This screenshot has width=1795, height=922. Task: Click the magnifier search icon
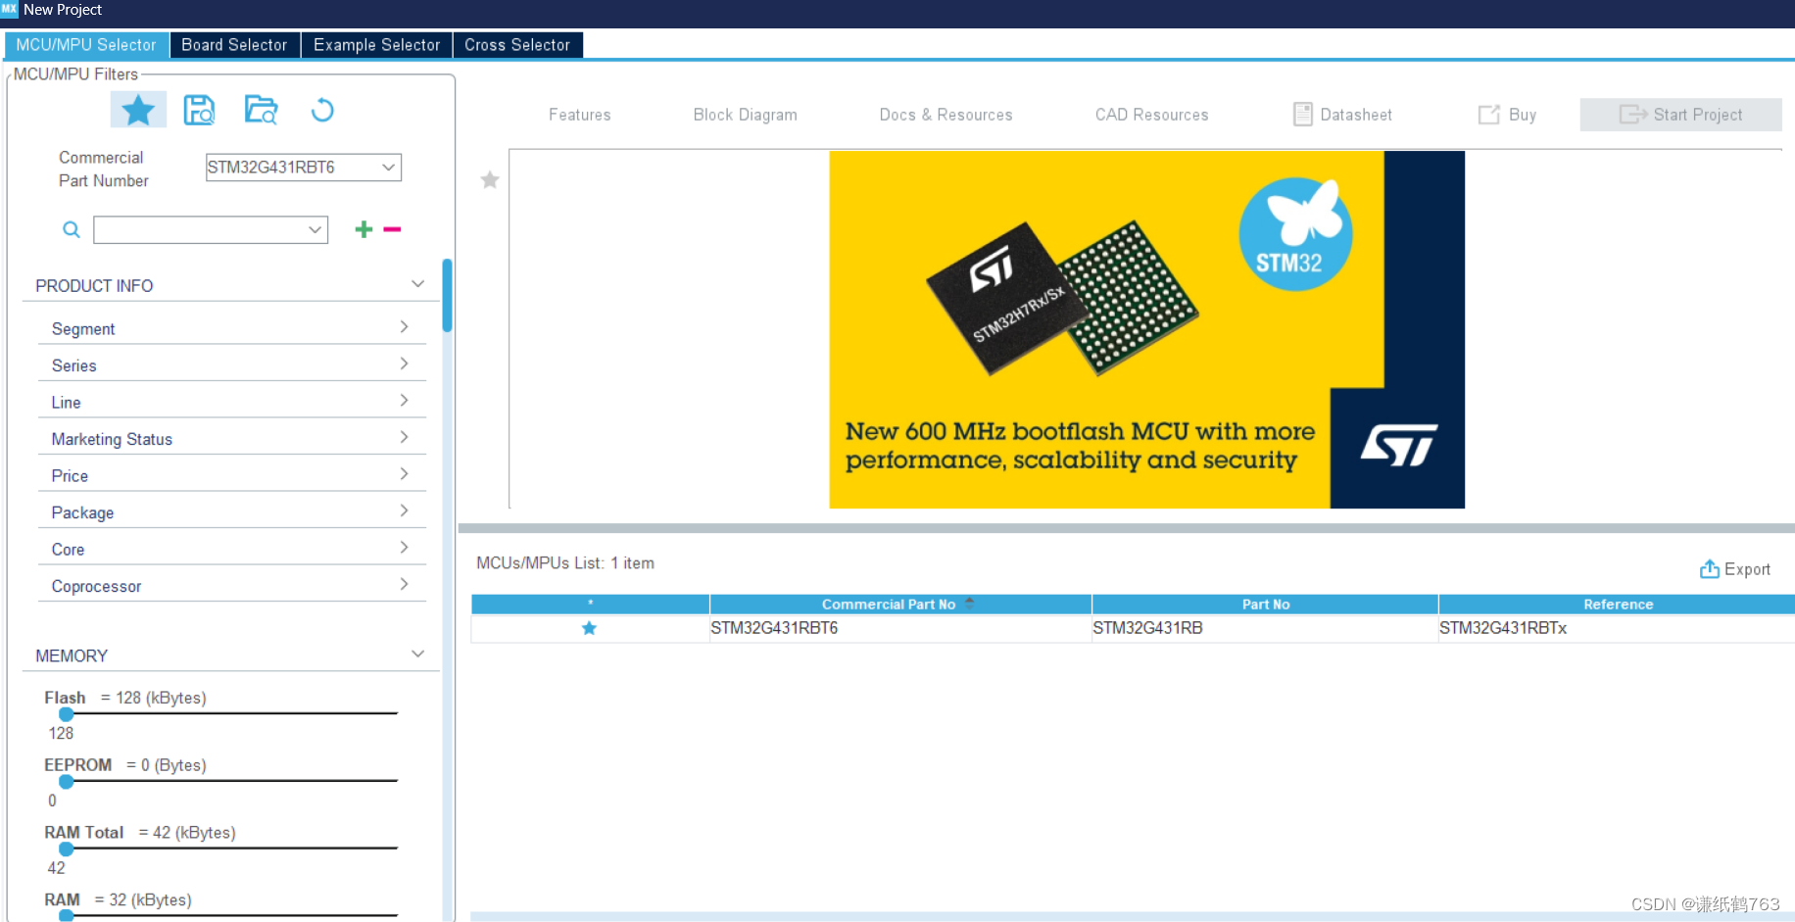pyautogui.click(x=71, y=229)
